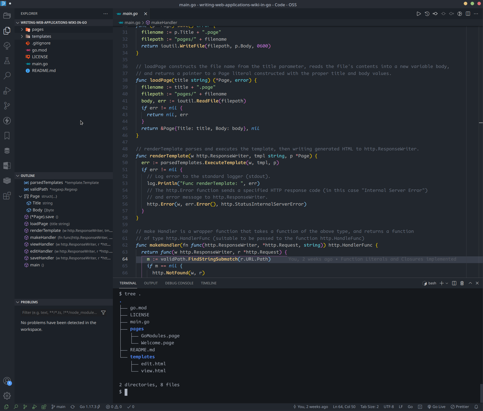Switch to the OUTPUT tab

(151, 283)
